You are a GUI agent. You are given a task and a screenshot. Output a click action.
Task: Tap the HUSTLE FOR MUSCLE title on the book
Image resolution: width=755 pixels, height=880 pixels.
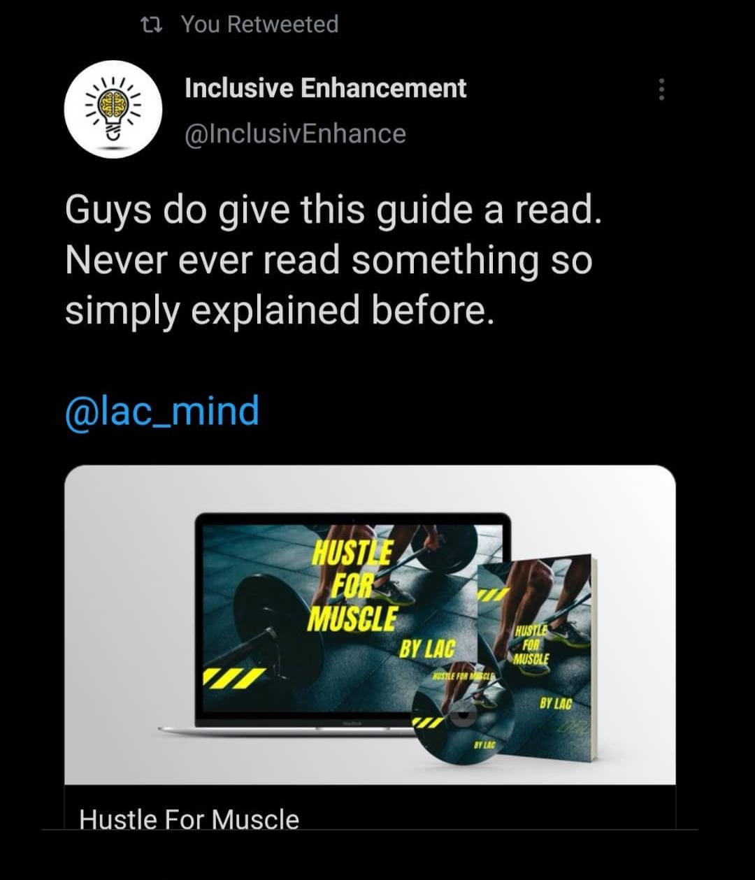531,645
